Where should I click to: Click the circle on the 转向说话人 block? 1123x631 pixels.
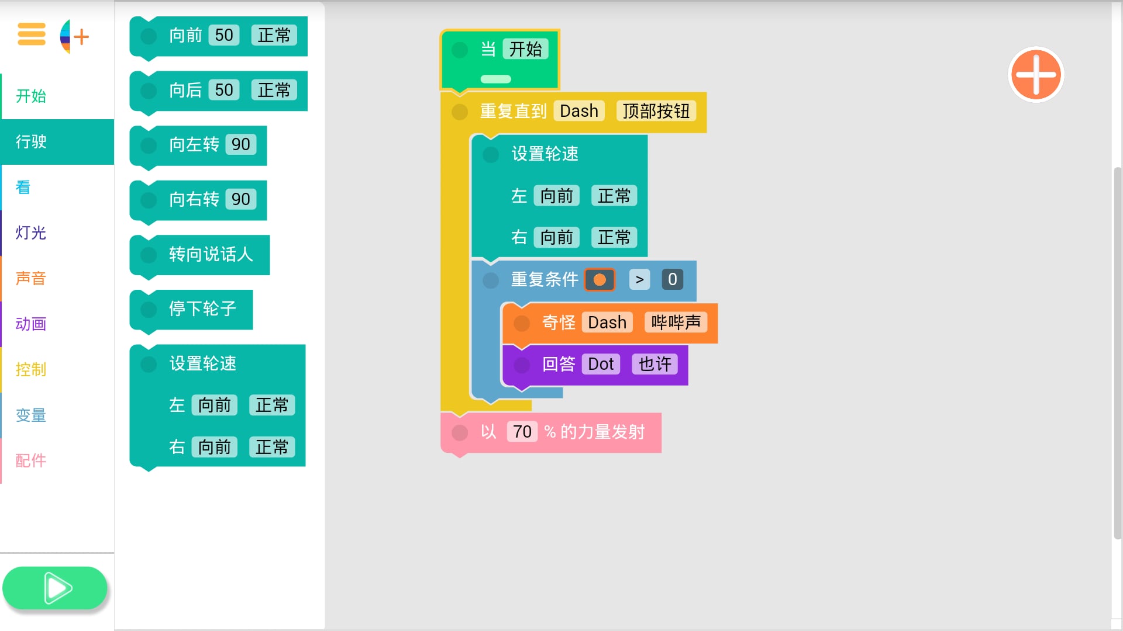tap(149, 255)
